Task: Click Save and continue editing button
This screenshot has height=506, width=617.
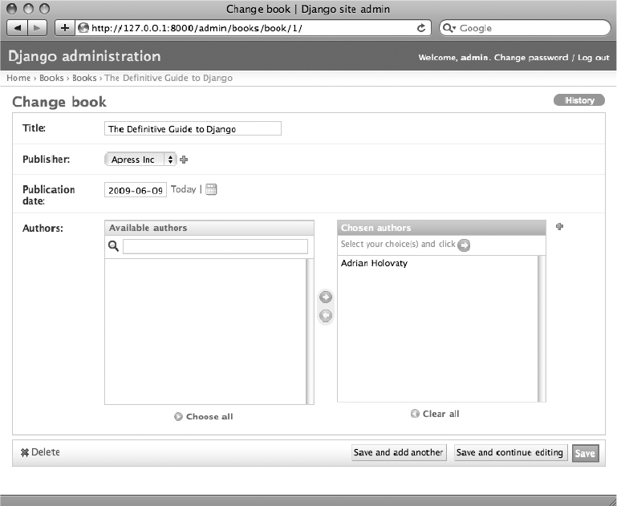Action: pyautogui.click(x=510, y=452)
